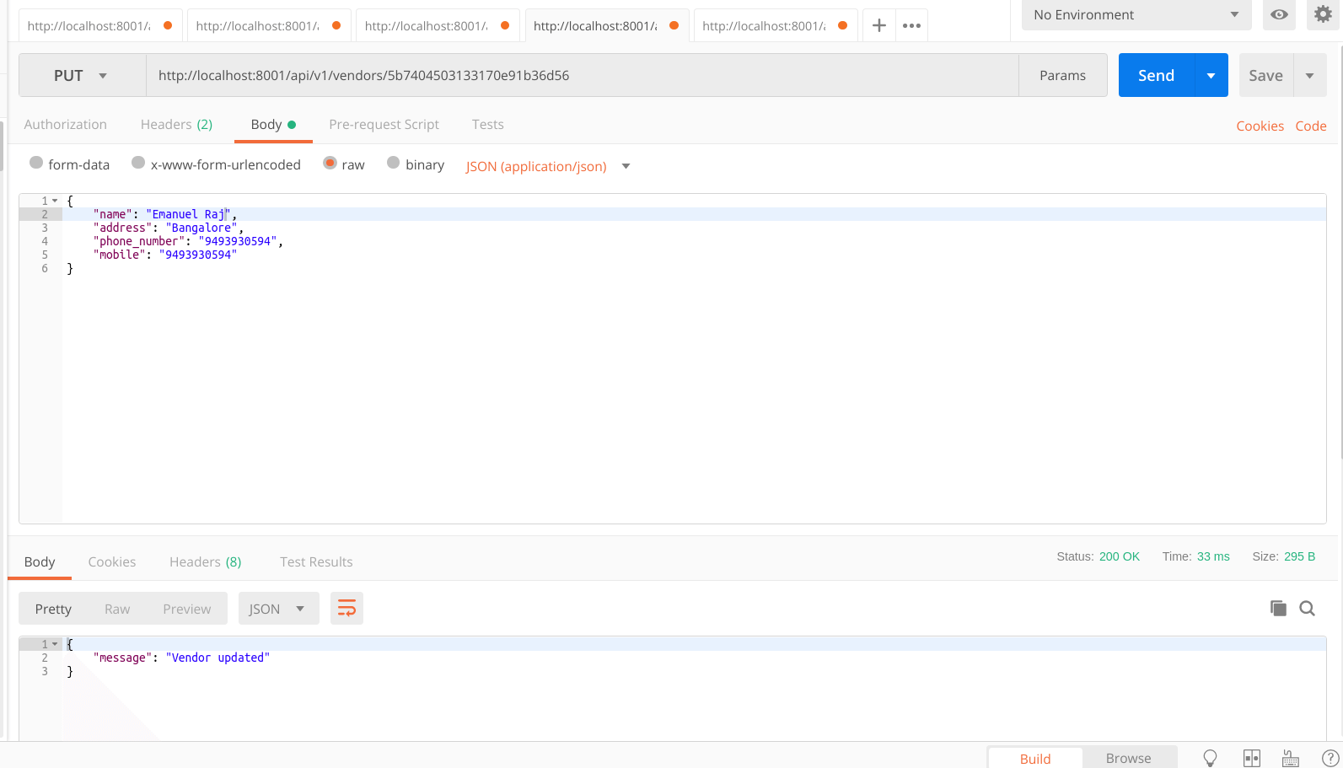Click the Save button
This screenshot has width=1343, height=768.
pyautogui.click(x=1265, y=75)
